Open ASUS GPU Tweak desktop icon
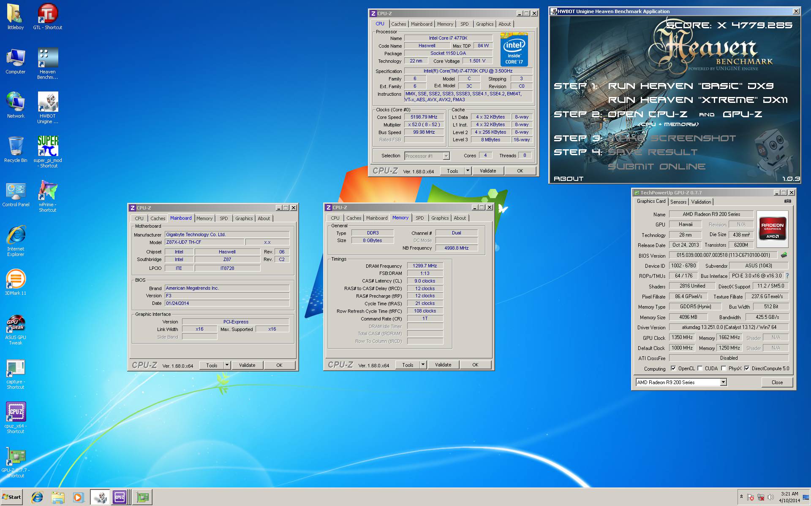The height and width of the screenshot is (506, 811). (x=16, y=329)
